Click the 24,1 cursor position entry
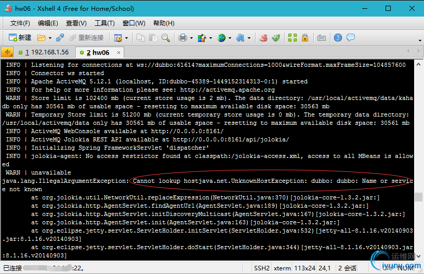Viewport: 424px width, 274px height. 324,268
